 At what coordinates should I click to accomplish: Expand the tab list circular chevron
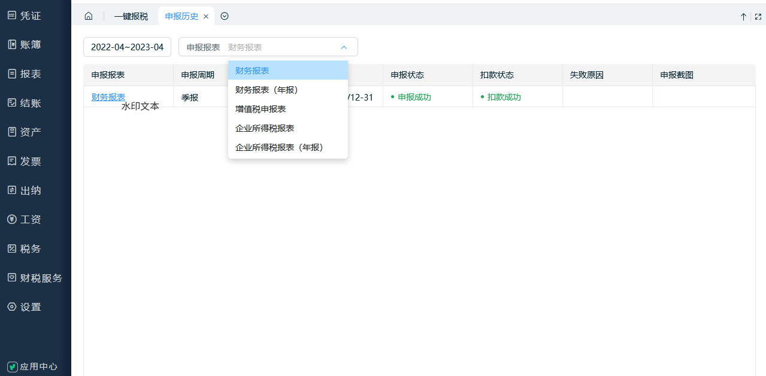click(225, 16)
